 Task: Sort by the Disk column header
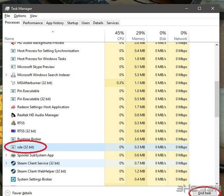158,36
